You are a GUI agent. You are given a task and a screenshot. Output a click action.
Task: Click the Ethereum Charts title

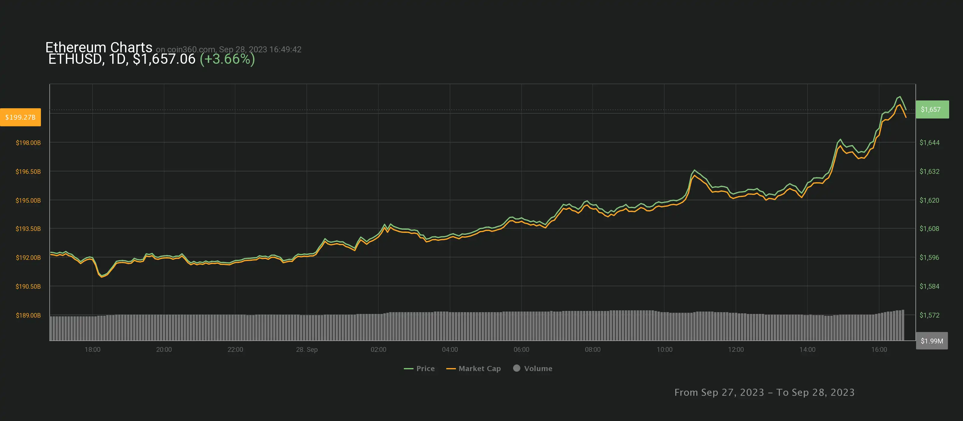point(99,48)
